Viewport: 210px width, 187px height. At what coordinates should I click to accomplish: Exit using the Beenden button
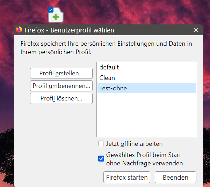(175, 177)
